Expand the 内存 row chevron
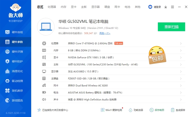 [x=181, y=51]
